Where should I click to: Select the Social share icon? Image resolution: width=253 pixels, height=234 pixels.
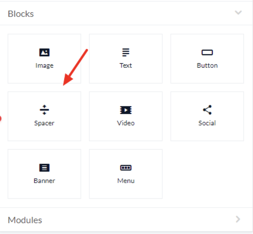pyautogui.click(x=207, y=110)
